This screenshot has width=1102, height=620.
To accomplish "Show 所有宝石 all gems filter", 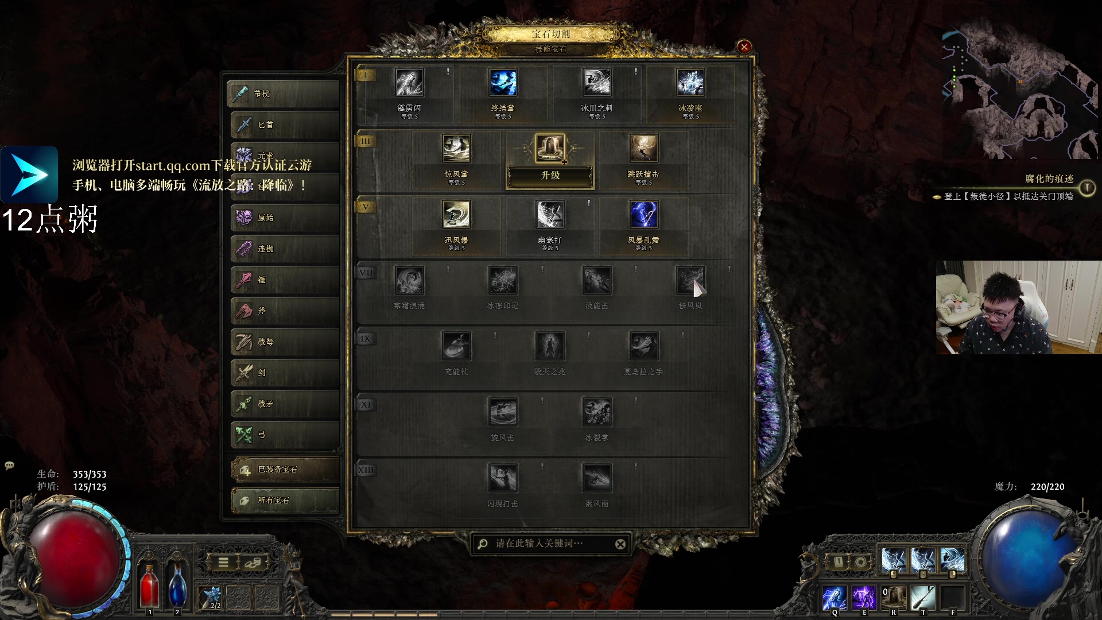I will point(285,501).
